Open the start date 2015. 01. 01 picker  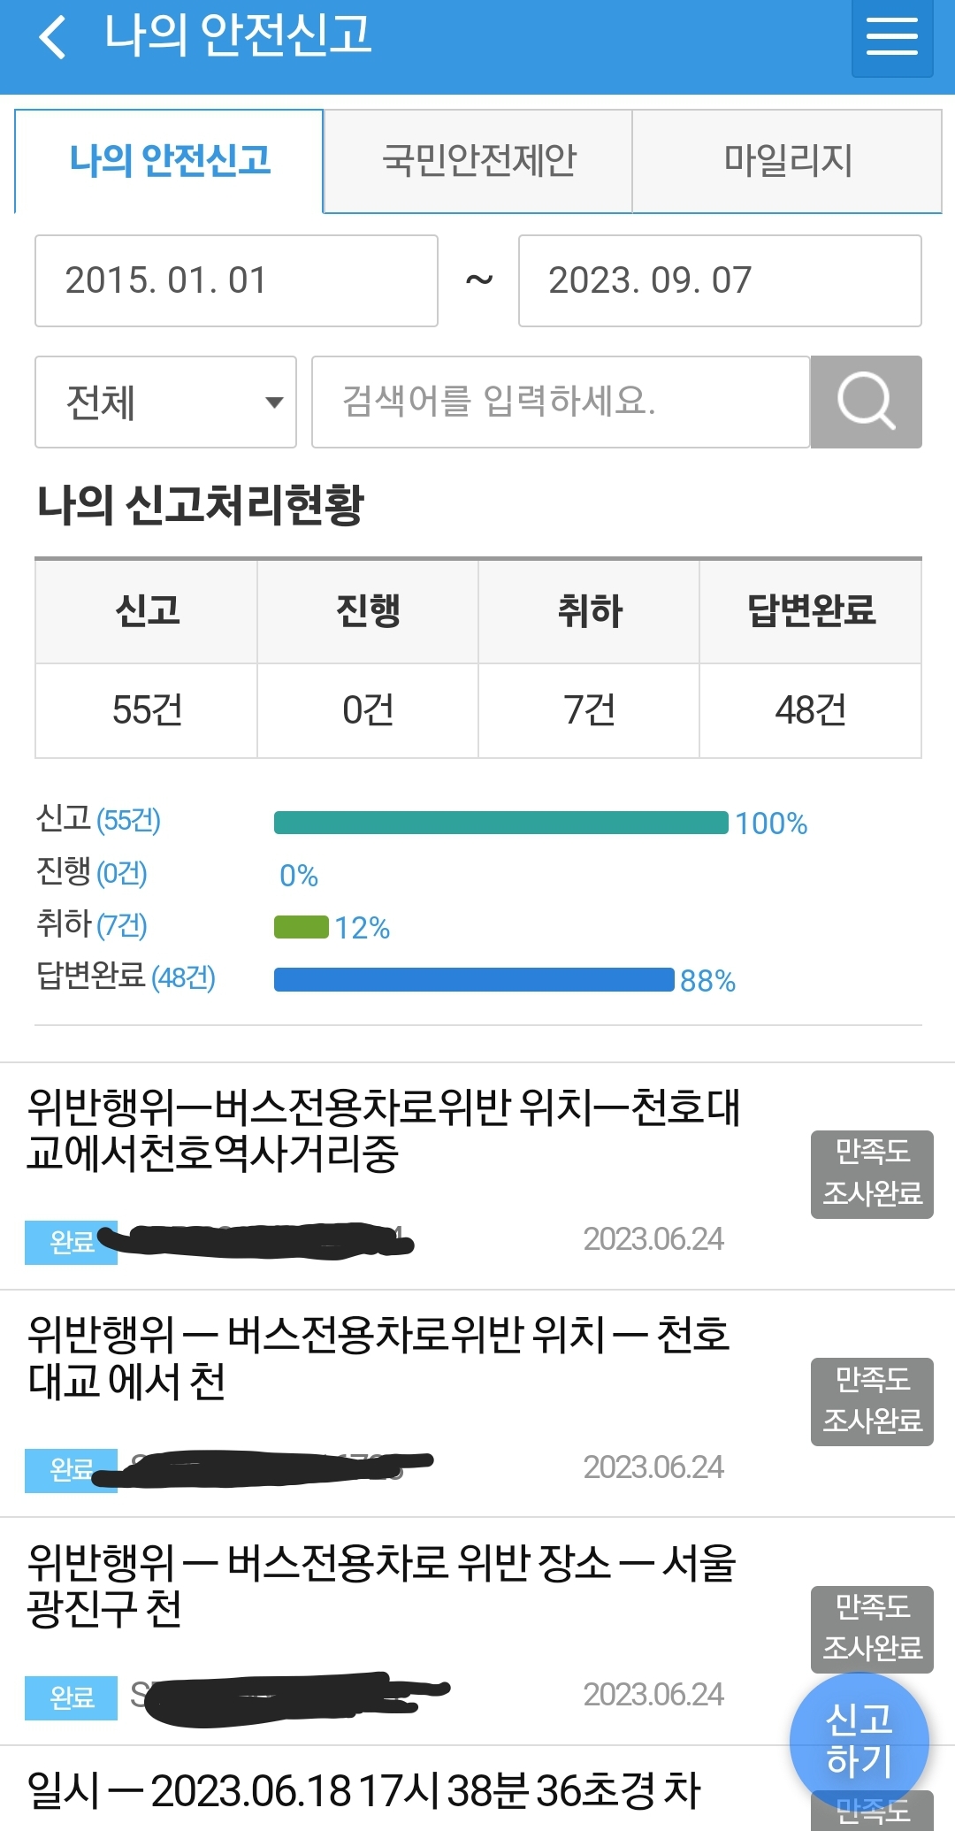(236, 280)
